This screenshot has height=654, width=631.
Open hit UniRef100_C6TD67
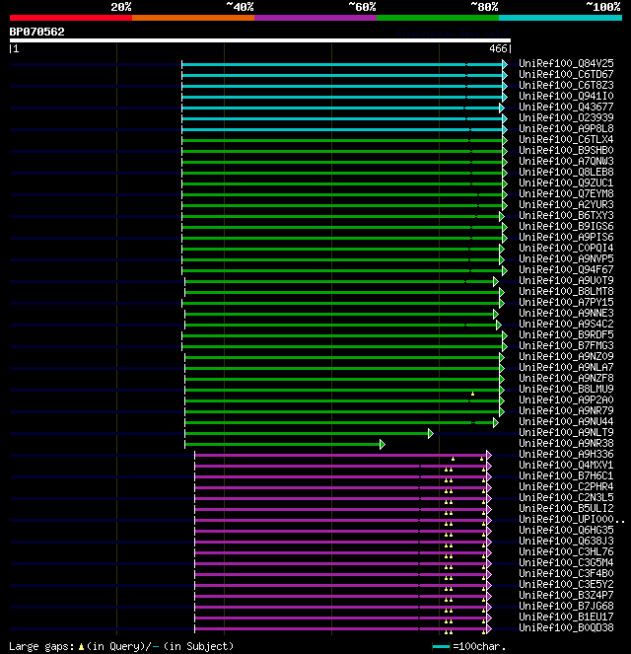point(566,74)
